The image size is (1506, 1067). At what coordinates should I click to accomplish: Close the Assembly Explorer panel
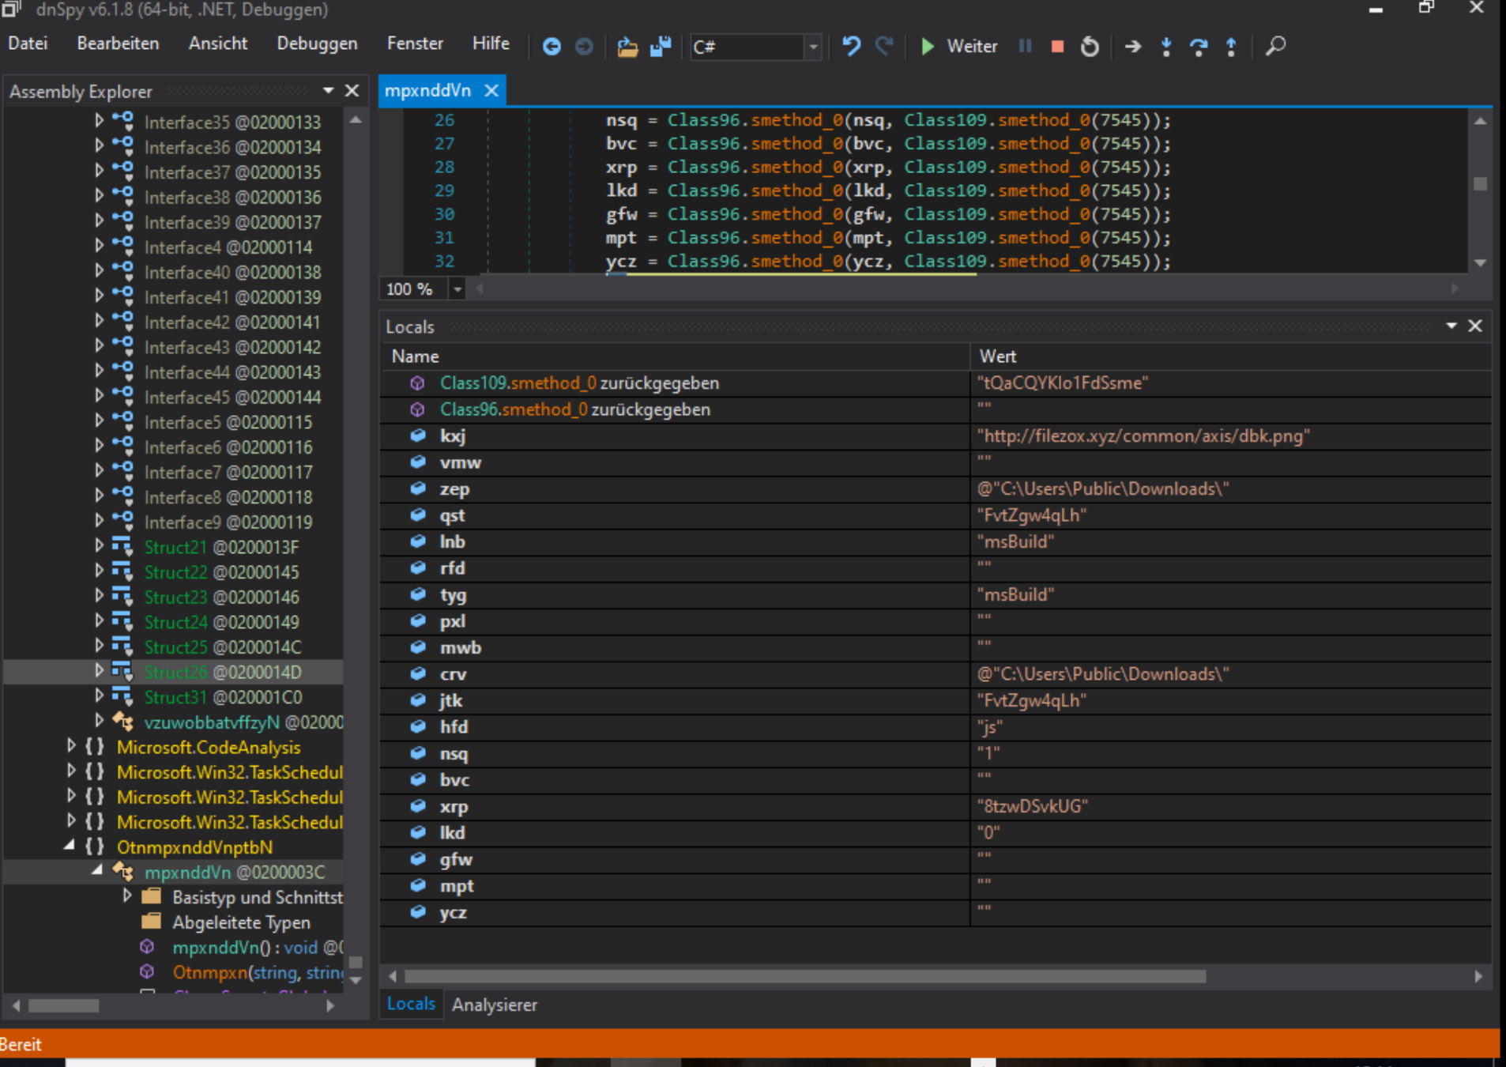point(352,91)
